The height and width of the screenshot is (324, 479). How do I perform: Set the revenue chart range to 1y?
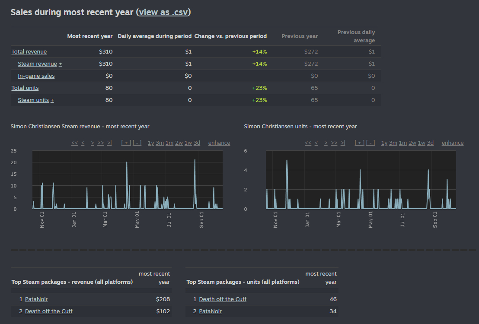151,143
